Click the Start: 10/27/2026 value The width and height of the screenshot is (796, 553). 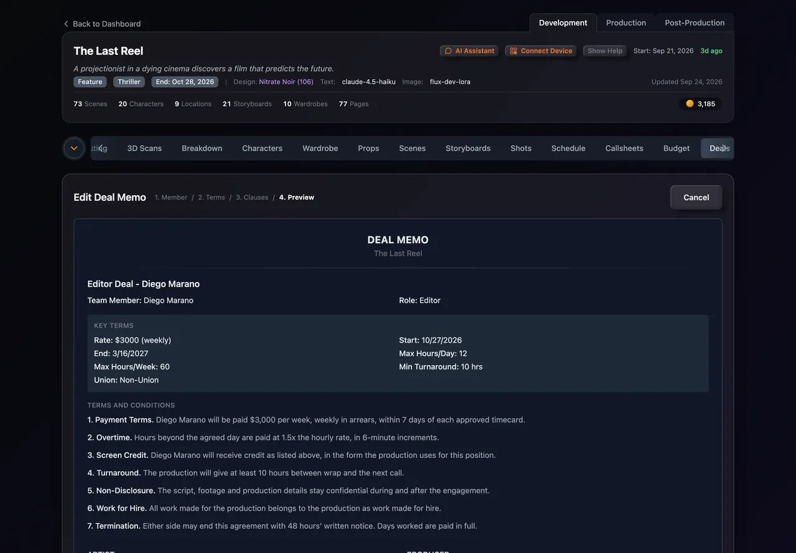pos(430,340)
